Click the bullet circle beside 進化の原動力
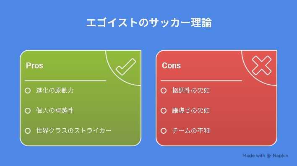Screen dimensions: 297x166 (28, 91)
